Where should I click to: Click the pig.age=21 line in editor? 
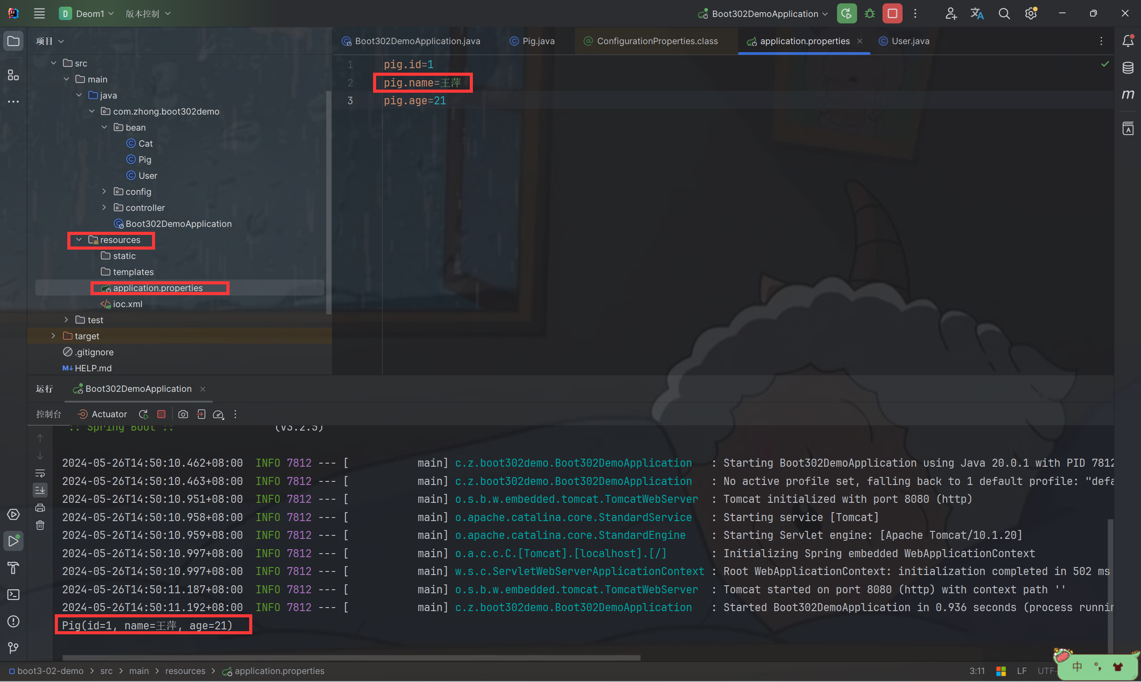pyautogui.click(x=415, y=100)
